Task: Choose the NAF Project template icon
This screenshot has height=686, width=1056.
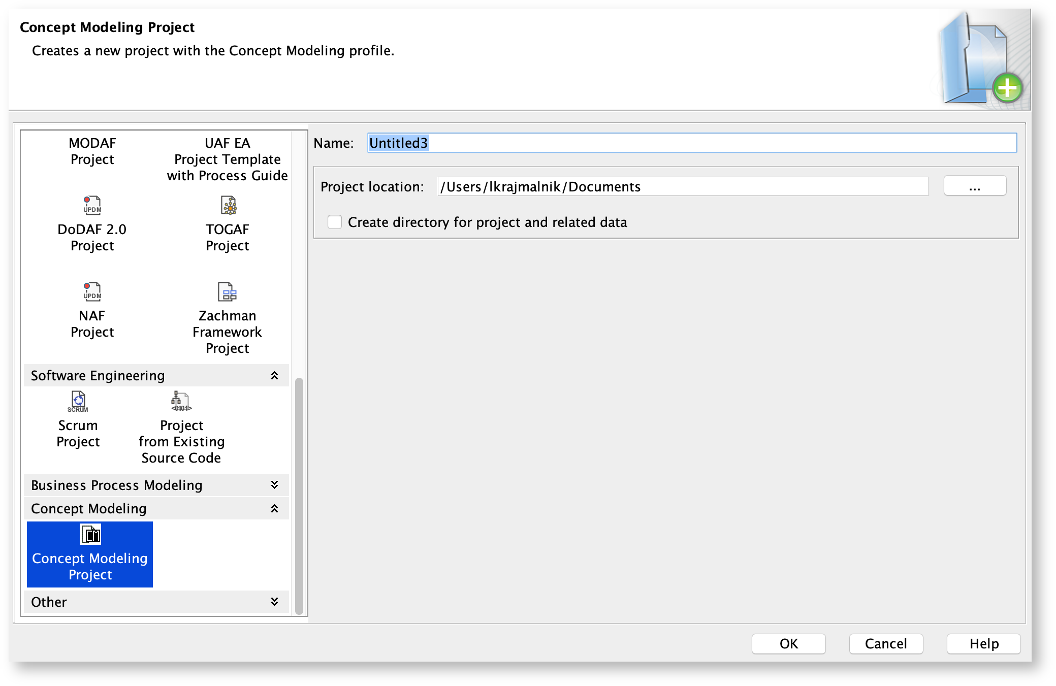Action: pos(92,292)
